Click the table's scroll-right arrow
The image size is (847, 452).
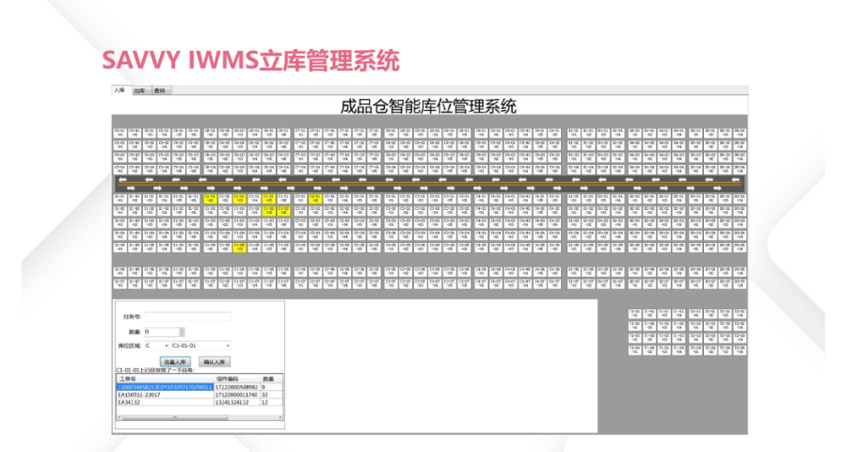tap(280, 417)
